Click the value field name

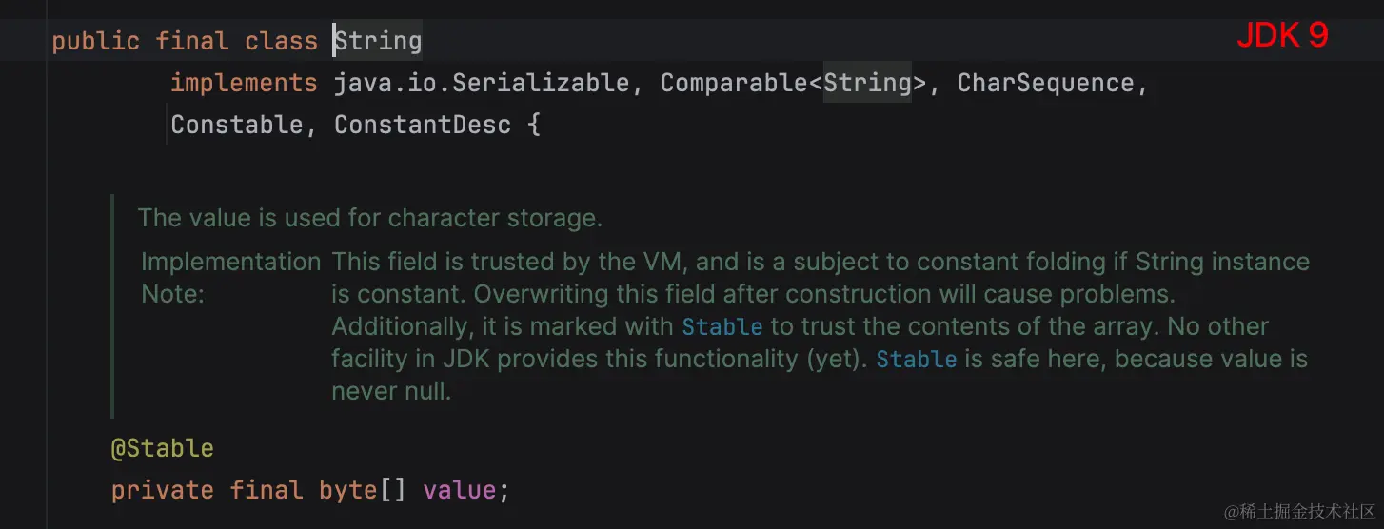(x=459, y=491)
